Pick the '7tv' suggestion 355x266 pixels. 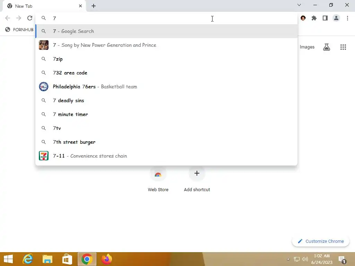166,128
